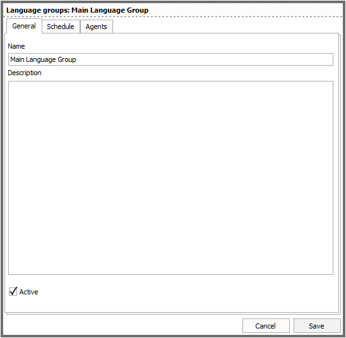Click the word 'Save' on the button

(316, 326)
